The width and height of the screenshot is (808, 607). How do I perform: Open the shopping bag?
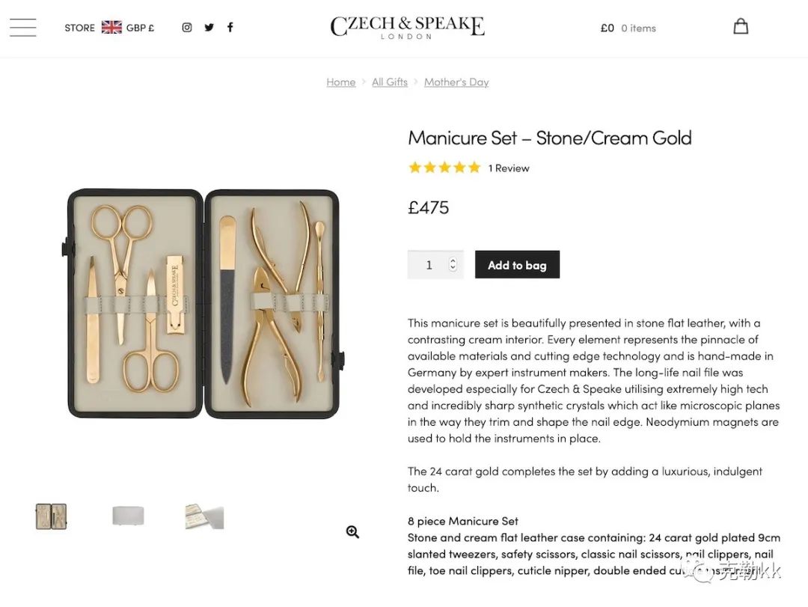coord(740,27)
